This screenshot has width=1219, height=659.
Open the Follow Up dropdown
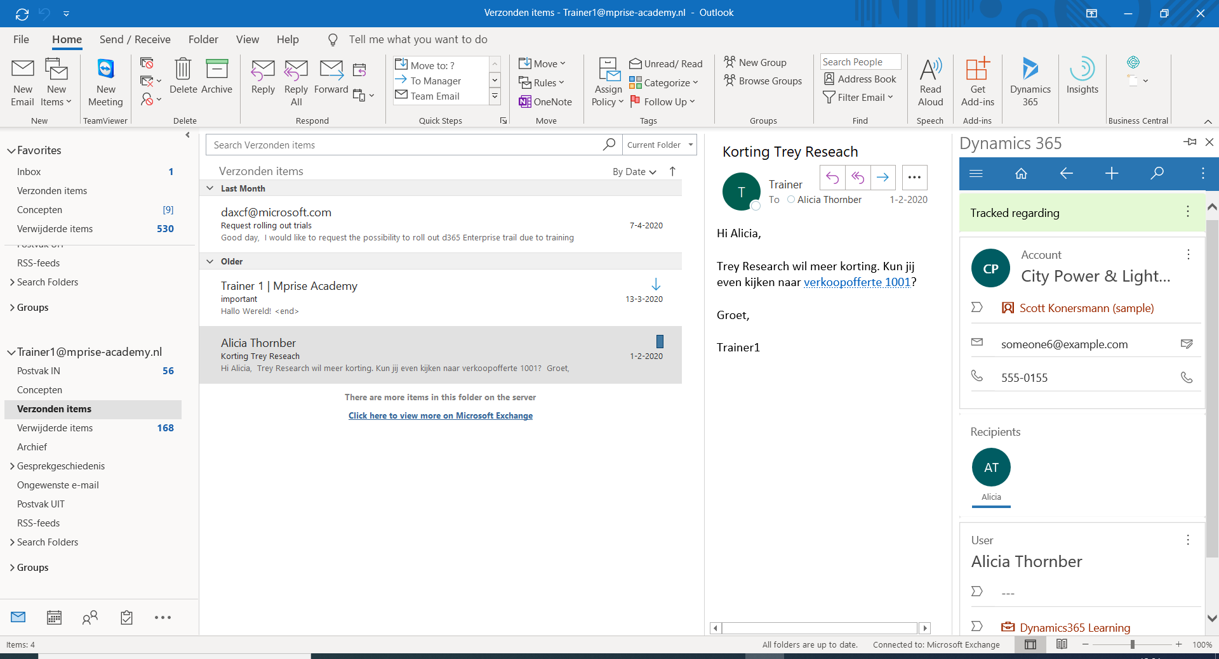pyautogui.click(x=662, y=101)
